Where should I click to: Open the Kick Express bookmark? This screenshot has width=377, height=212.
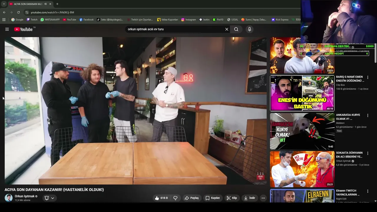(280, 20)
